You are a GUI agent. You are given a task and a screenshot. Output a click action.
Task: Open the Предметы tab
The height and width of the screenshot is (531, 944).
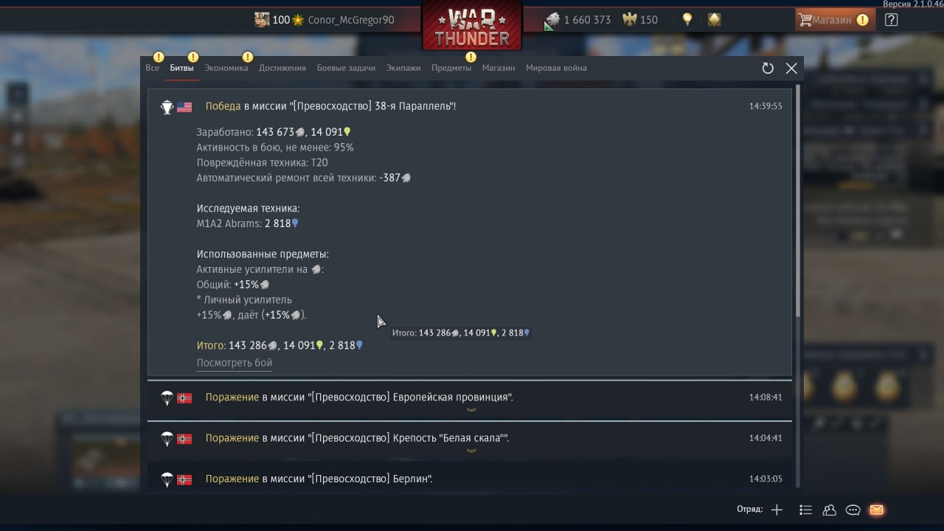(451, 68)
